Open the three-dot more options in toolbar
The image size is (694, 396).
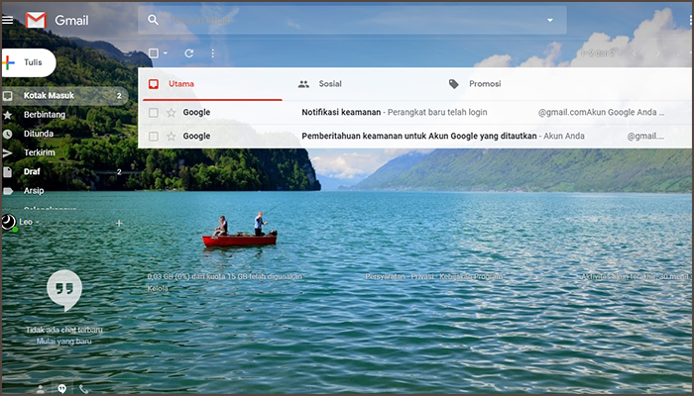pyautogui.click(x=212, y=52)
